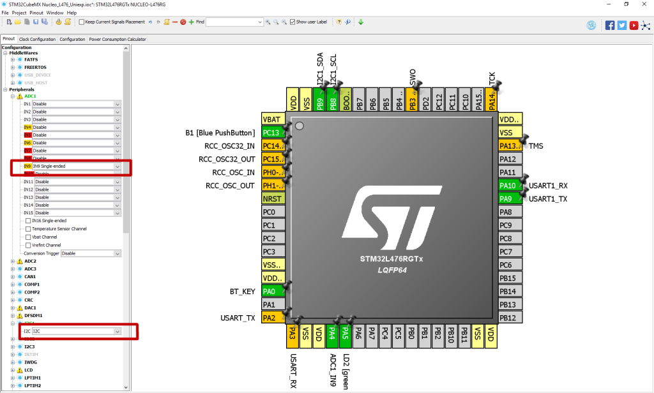Open the Project menu
Viewport: 654px width, 393px height.
18,12
